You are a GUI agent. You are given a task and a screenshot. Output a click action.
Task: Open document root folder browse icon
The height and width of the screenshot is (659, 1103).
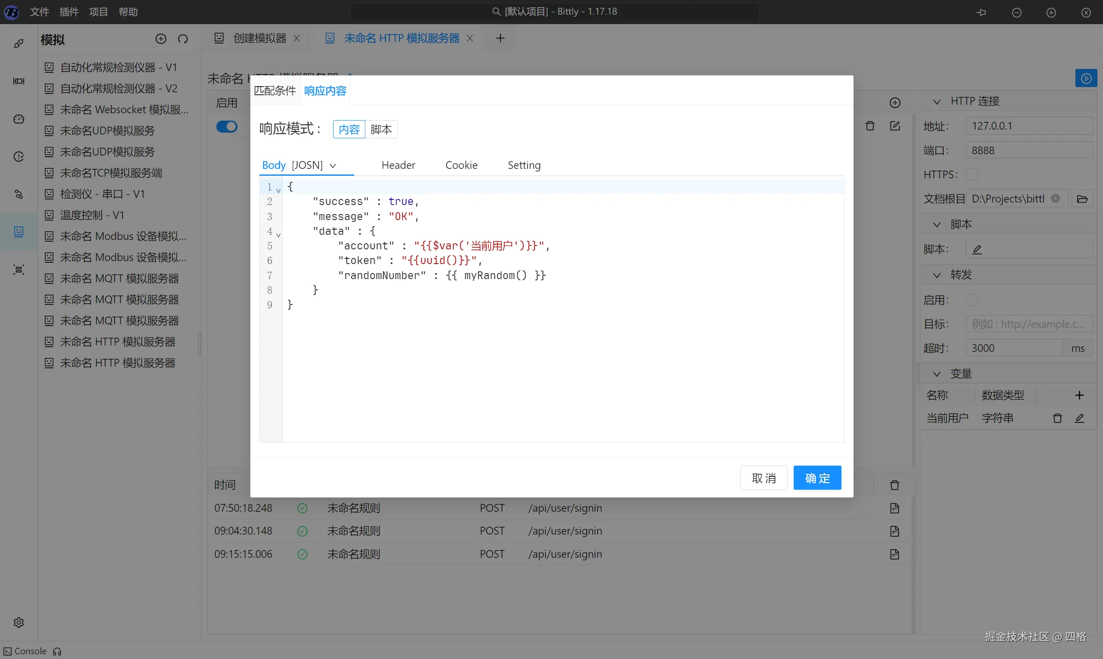(x=1082, y=199)
